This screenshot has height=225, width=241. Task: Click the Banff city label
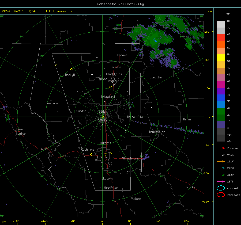point(44,149)
